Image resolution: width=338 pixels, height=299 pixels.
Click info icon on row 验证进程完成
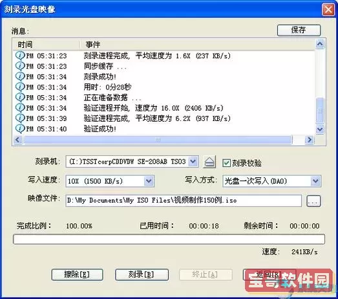tap(20, 118)
